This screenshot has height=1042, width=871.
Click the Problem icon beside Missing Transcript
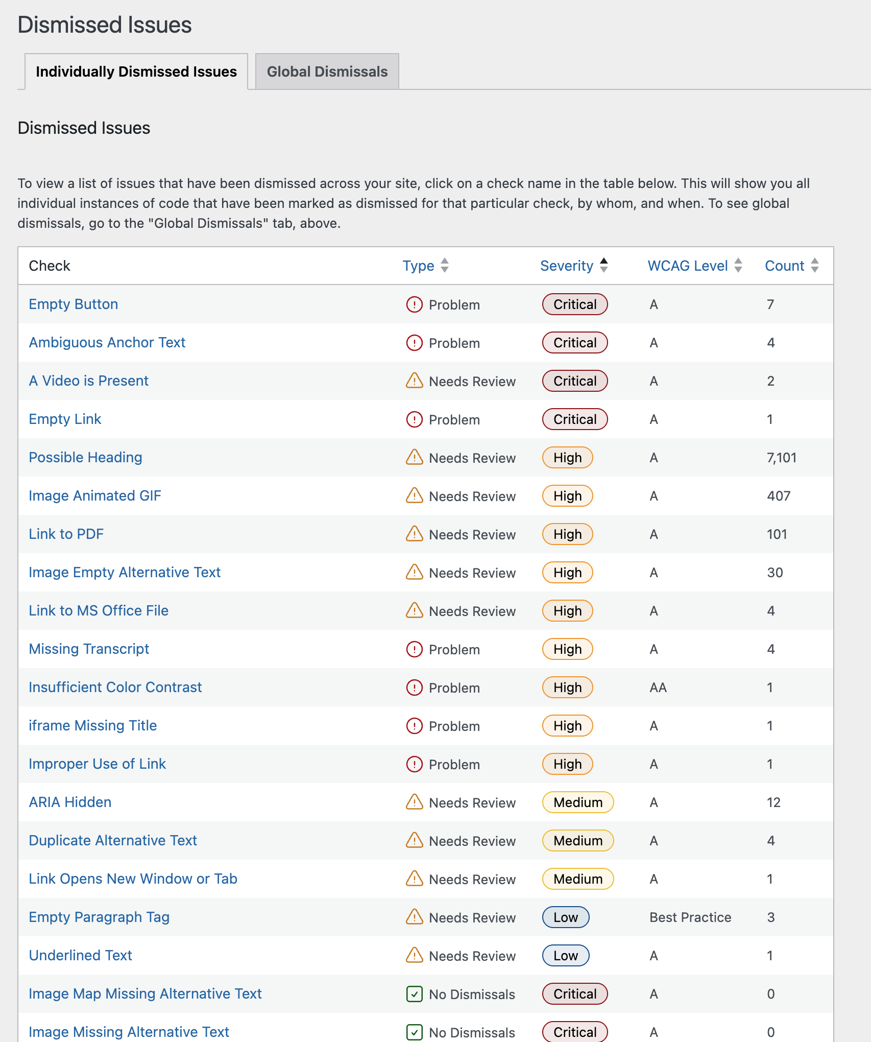[414, 649]
